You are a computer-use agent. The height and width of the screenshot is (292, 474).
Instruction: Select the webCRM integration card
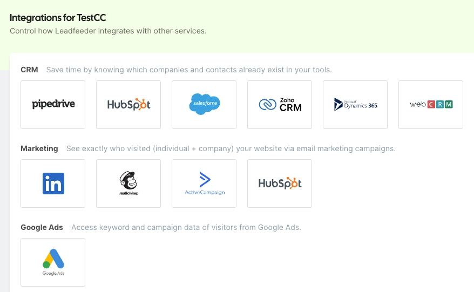point(431,105)
